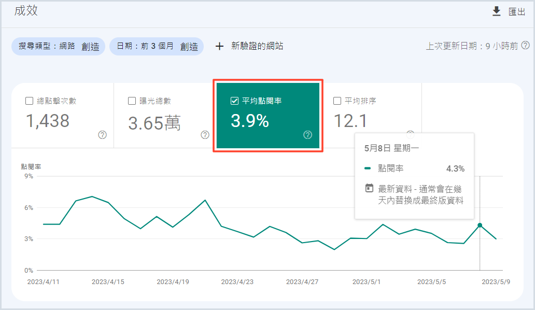This screenshot has height=310, width=535.
Task: Click the 5月8日 data point on chart
Action: point(480,225)
